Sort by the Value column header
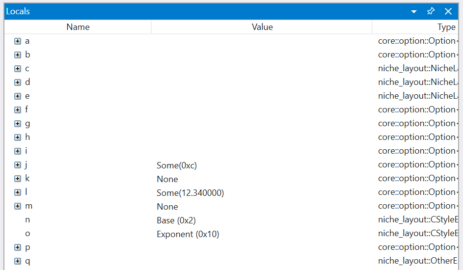The height and width of the screenshot is (270, 463). point(262,27)
